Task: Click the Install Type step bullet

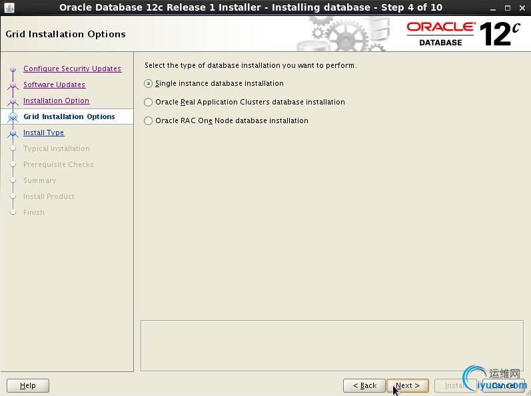Action: pos(13,133)
